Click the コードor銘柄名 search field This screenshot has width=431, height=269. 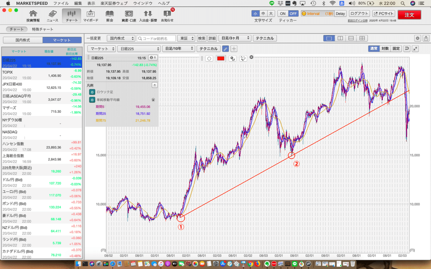(156, 38)
